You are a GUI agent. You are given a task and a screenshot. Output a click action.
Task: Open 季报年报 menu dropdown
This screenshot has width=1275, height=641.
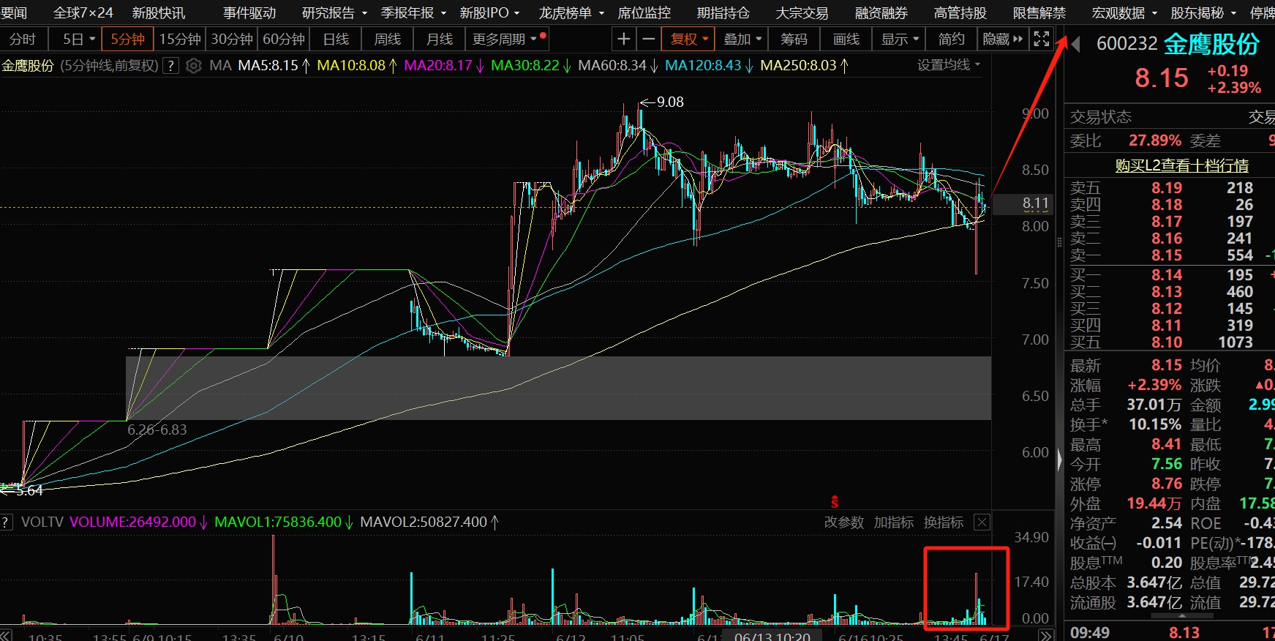(413, 13)
